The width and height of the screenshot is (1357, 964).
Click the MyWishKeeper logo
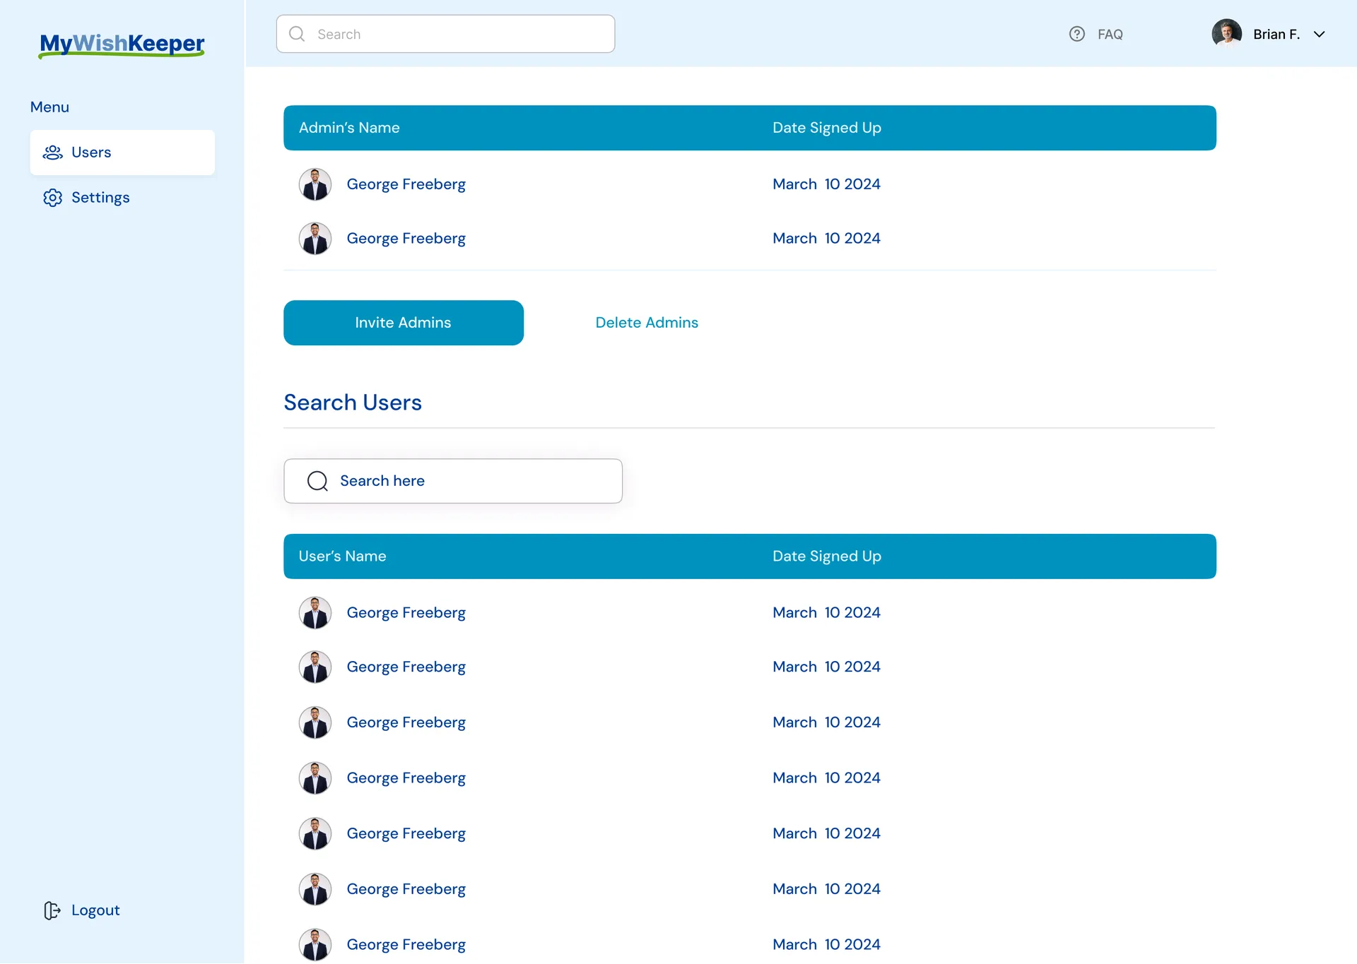[x=122, y=45]
